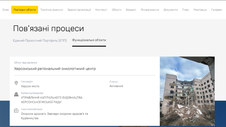Viewport: 226px width, 127px height.
Task: Switch to the Фінансування section
Action: click(150, 10)
